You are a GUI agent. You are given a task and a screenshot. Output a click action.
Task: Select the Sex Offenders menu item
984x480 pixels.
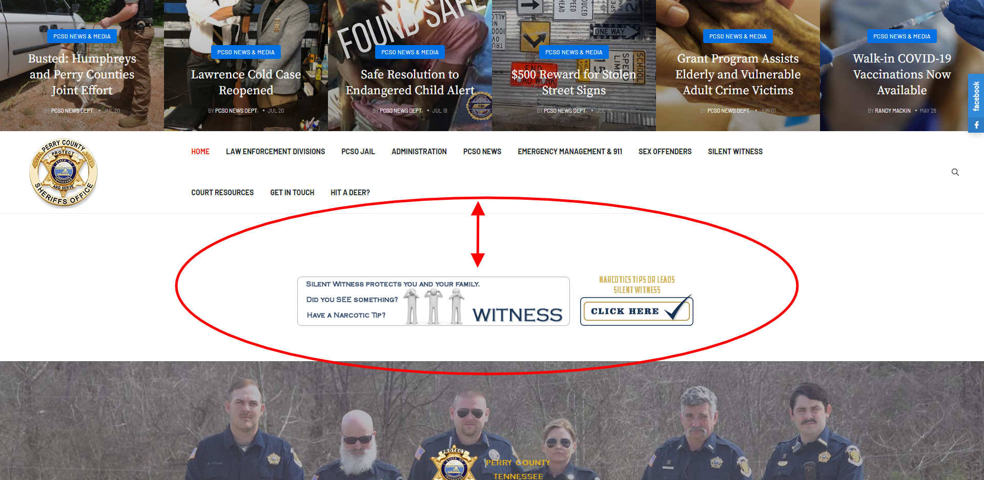665,152
